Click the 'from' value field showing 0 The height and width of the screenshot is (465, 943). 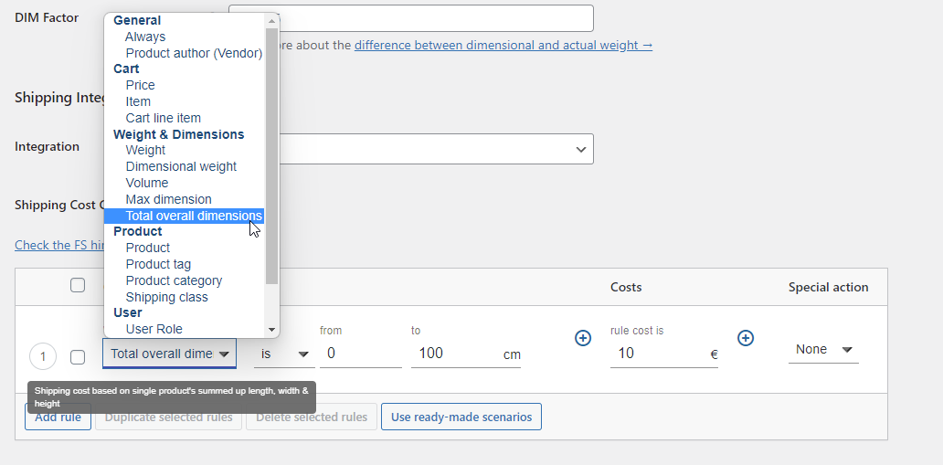[x=361, y=354]
